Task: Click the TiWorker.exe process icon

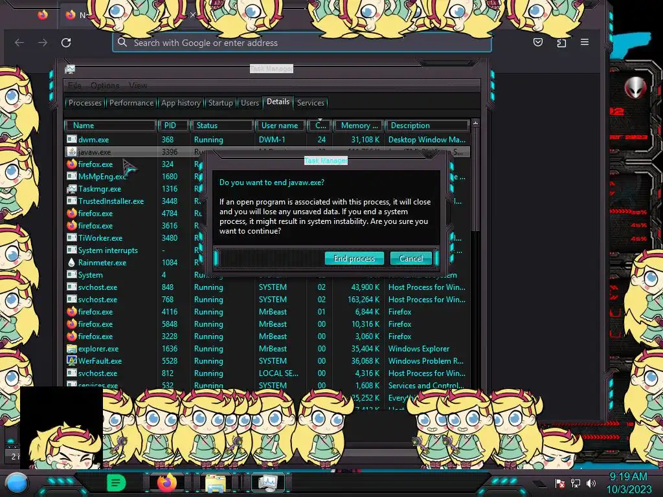Action: tap(72, 238)
